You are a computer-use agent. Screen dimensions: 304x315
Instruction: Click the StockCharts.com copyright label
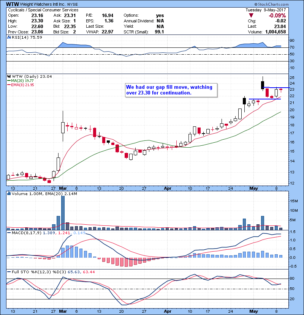tap(271, 4)
